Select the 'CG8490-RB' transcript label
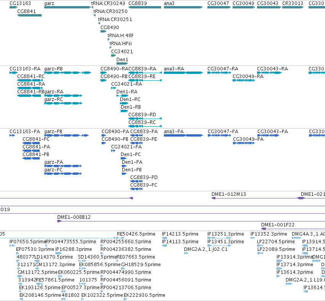Image resolution: width=325 pixels, height=301 pixels. [x=114, y=76]
